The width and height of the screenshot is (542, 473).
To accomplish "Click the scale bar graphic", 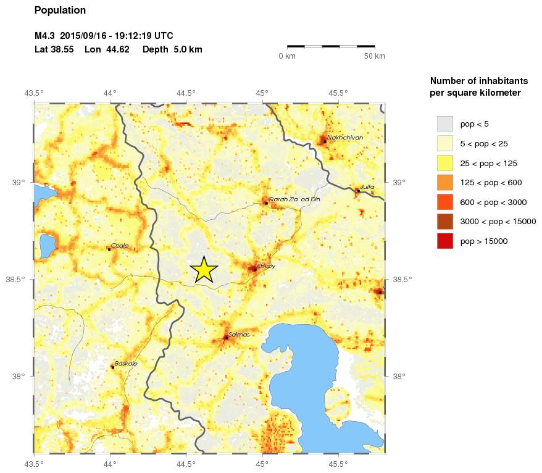I will click(331, 46).
